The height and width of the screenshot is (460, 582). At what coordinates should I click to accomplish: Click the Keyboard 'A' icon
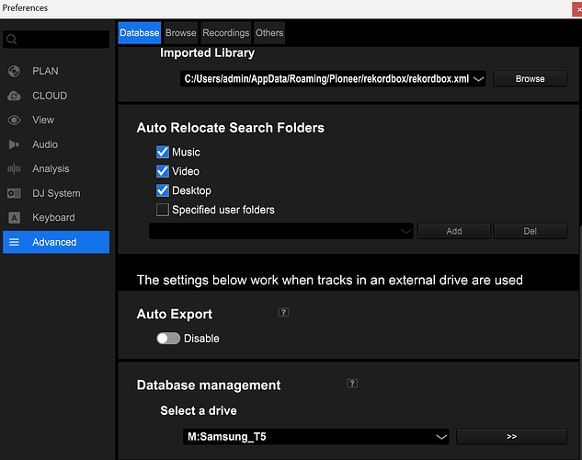[x=14, y=217]
